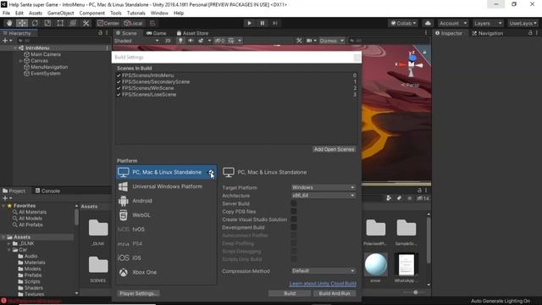Open the Cloud services icon
The height and width of the screenshot is (305, 542).
coord(428,23)
